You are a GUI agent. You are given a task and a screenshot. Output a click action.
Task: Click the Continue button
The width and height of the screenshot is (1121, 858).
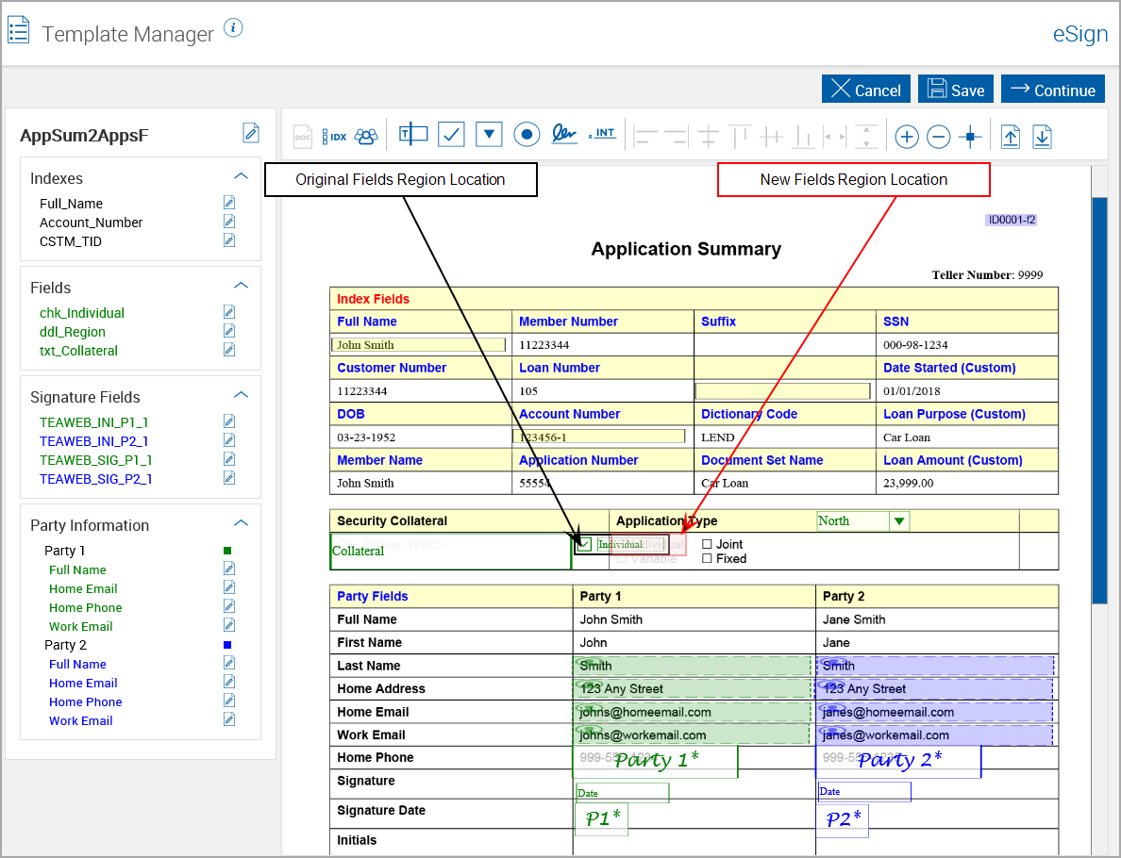1053,90
